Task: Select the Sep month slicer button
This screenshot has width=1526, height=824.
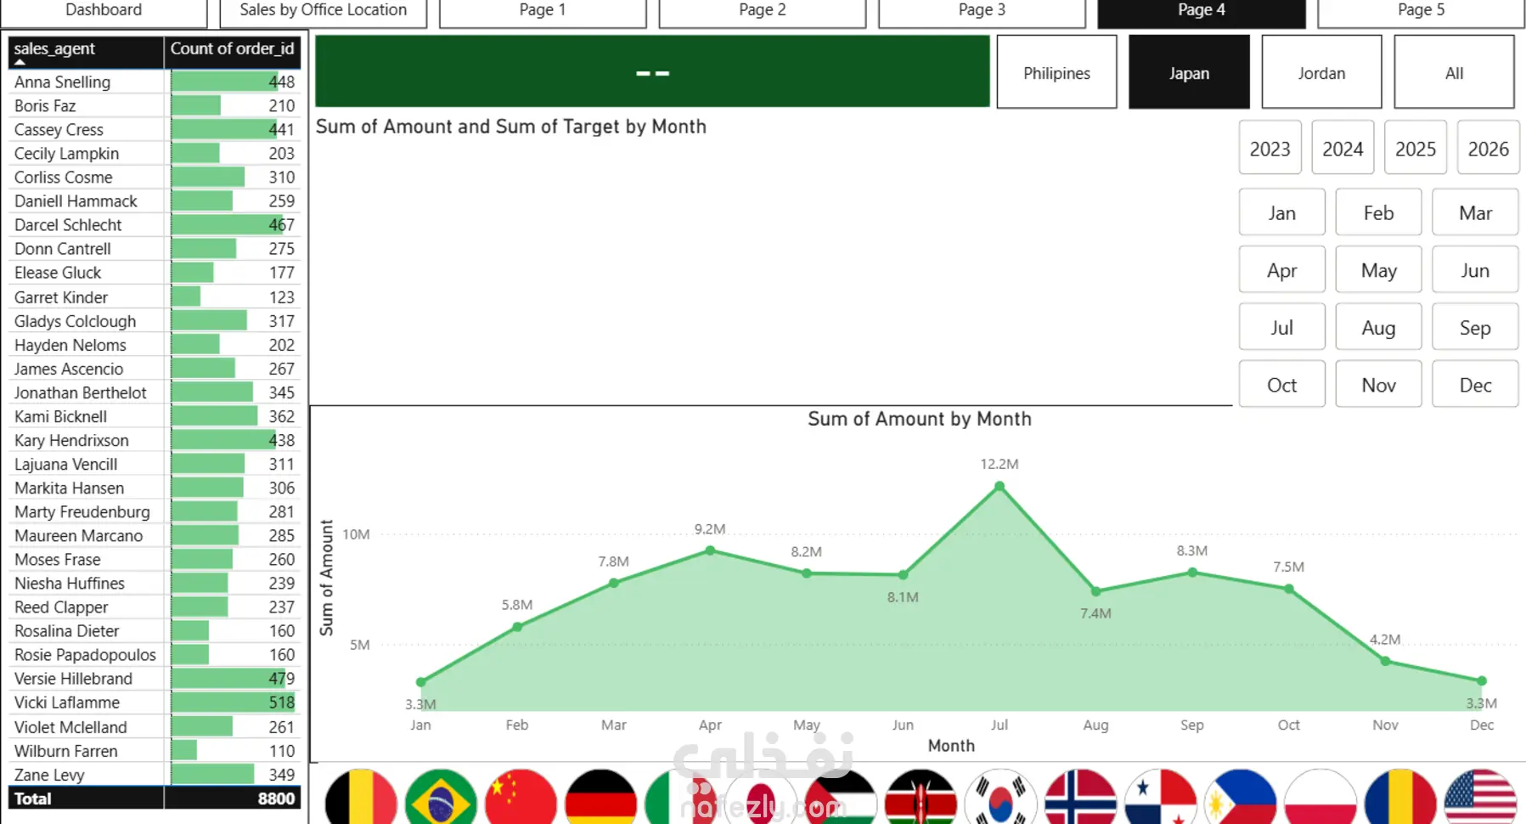Action: point(1475,327)
